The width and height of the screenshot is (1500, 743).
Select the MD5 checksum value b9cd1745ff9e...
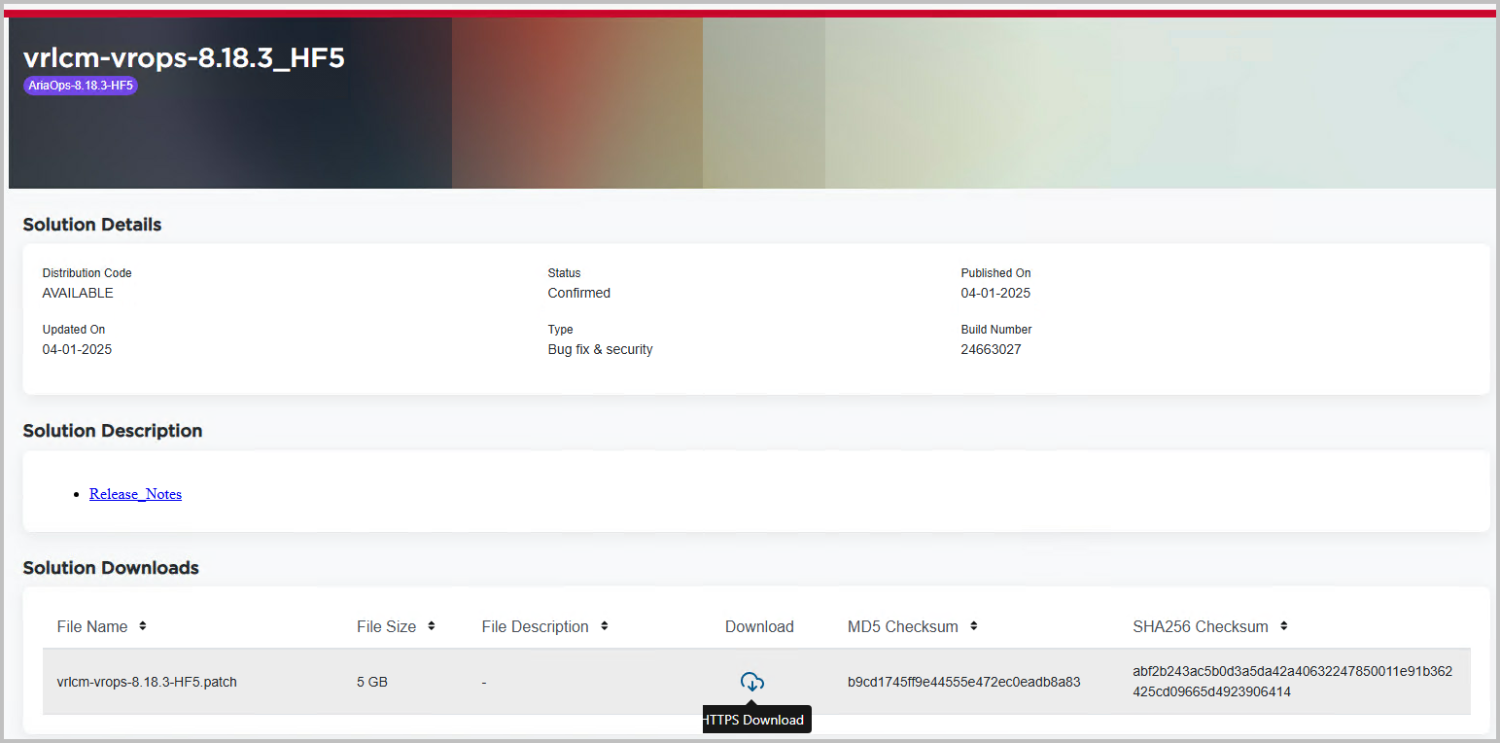pyautogui.click(x=964, y=682)
